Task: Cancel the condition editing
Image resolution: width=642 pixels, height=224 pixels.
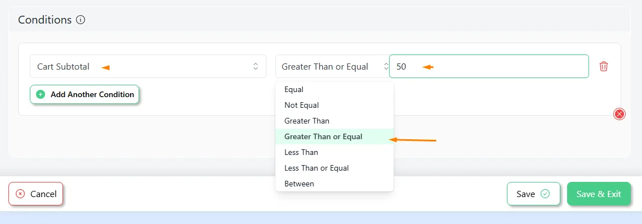Action: point(35,194)
